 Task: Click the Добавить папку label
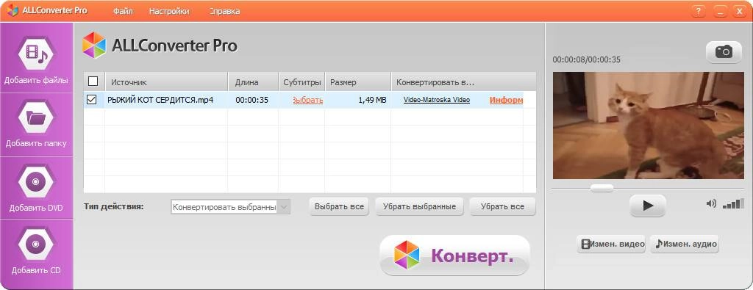(x=37, y=143)
